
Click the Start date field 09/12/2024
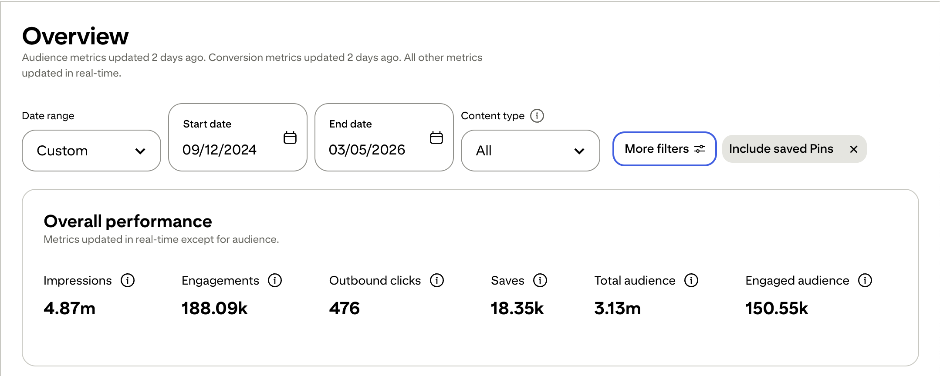click(x=220, y=150)
